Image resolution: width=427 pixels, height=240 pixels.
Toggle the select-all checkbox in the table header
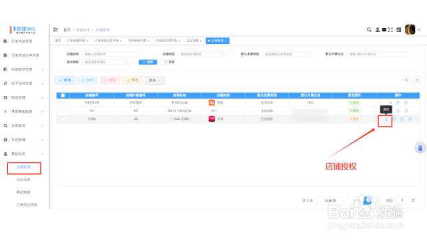pyautogui.click(x=63, y=95)
